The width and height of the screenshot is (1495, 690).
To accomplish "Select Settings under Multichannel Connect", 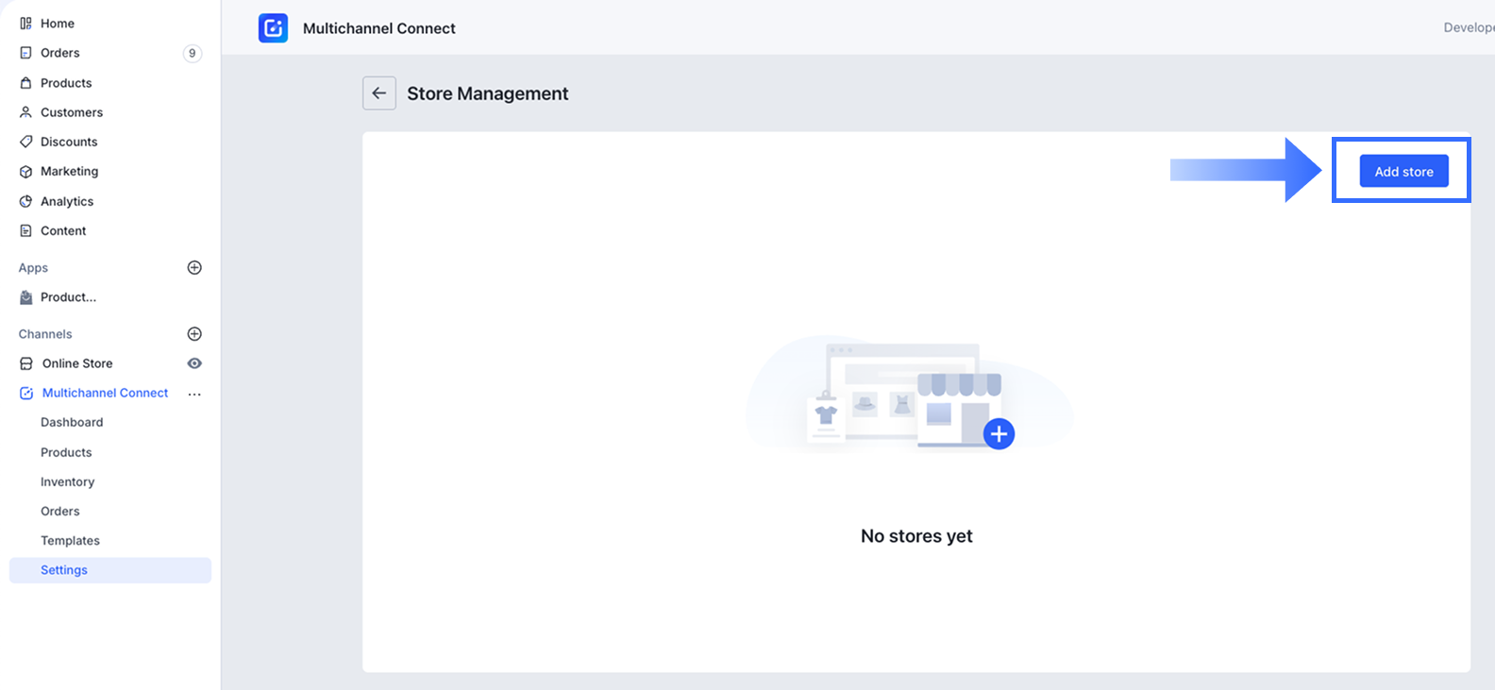I will tap(64, 570).
